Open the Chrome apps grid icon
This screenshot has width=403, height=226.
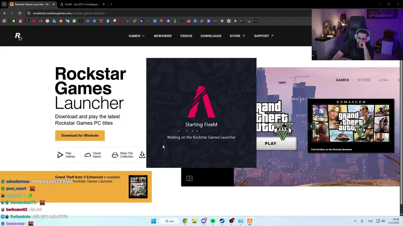pyautogui.click(x=4, y=21)
